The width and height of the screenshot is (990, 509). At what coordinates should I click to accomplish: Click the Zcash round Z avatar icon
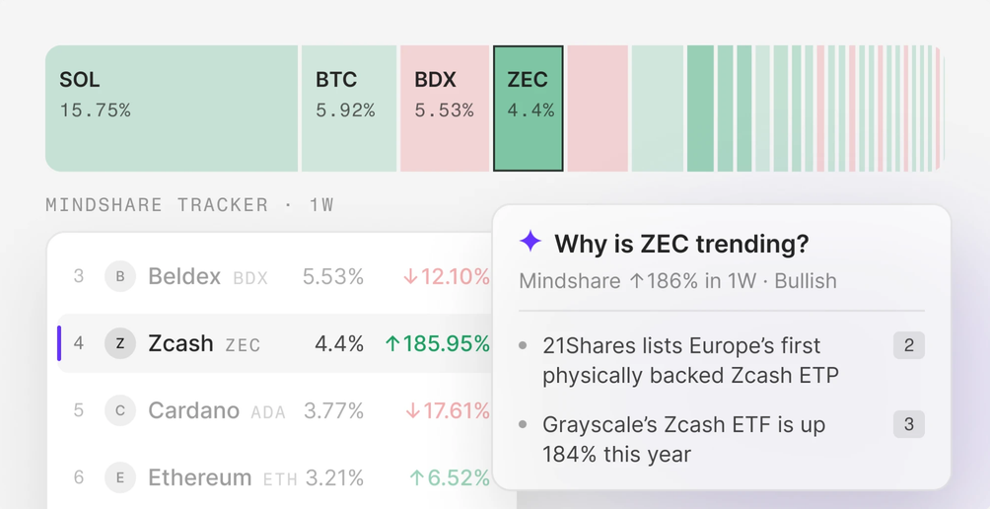pos(120,343)
